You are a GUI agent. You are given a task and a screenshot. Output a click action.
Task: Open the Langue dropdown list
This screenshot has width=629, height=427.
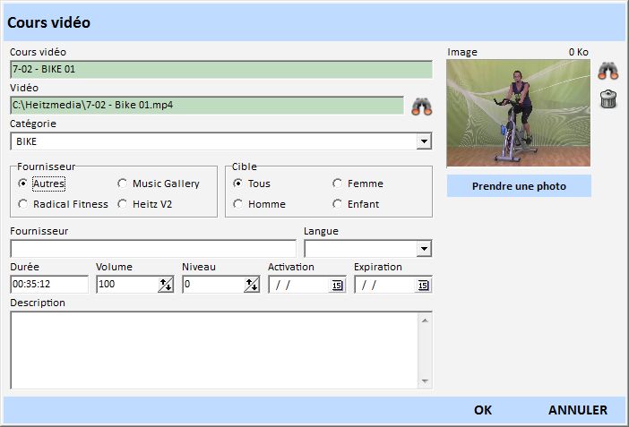[423, 249]
